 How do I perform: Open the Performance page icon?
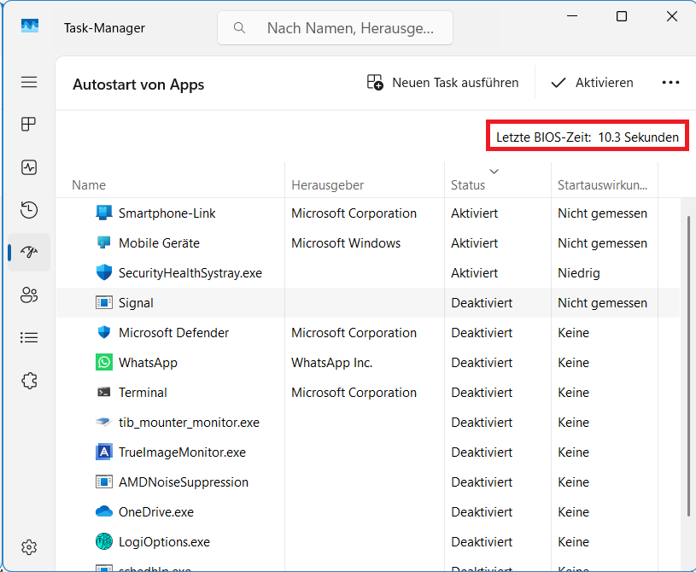point(29,167)
